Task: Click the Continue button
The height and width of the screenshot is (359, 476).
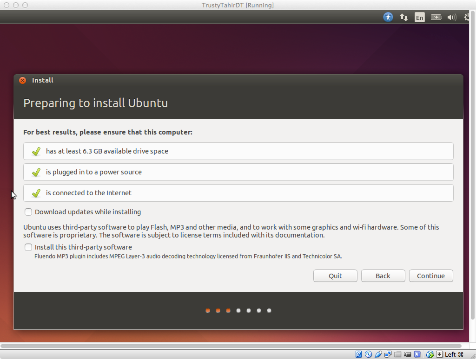Action: [431, 276]
